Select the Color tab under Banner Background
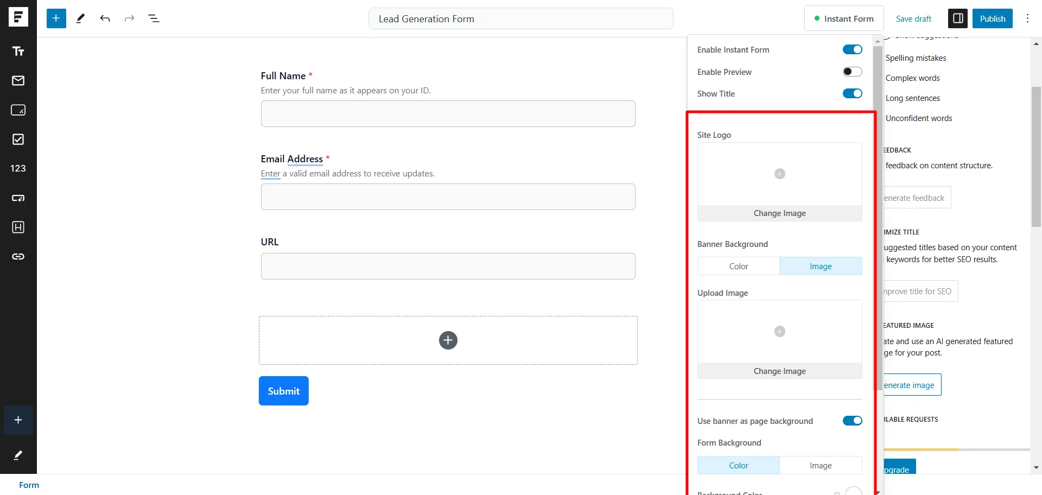The width and height of the screenshot is (1042, 495). [x=738, y=266]
